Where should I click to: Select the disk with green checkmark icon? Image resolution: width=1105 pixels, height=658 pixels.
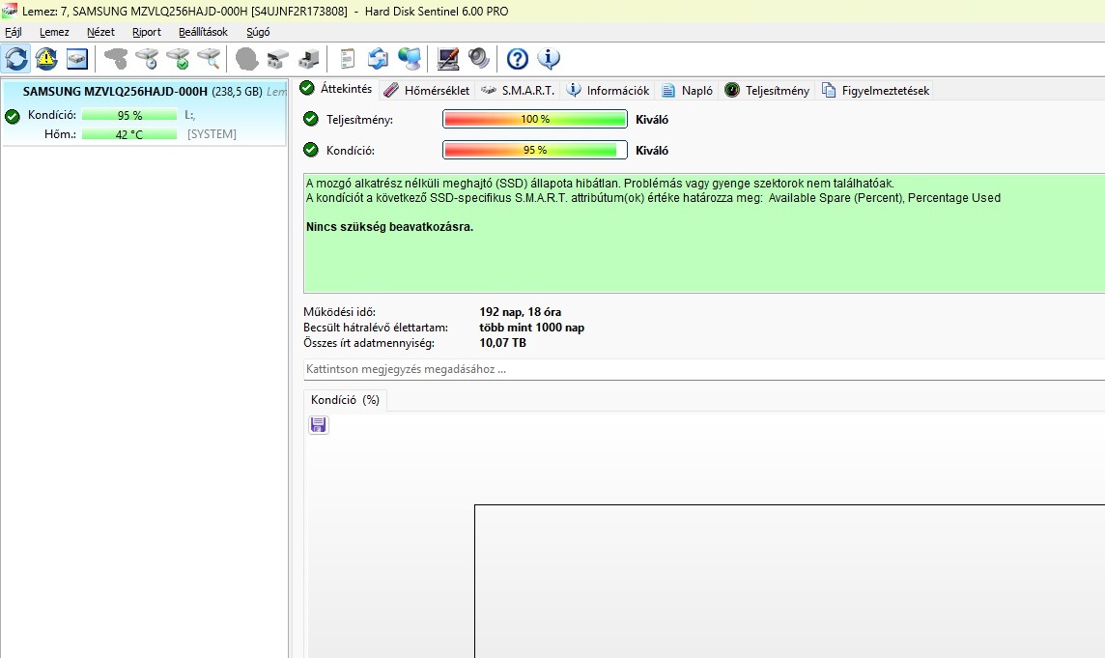coord(178,59)
